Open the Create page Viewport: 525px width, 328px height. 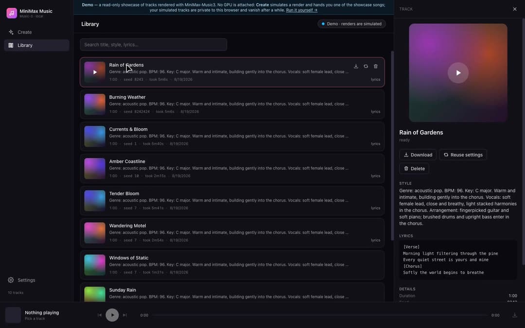click(36, 32)
